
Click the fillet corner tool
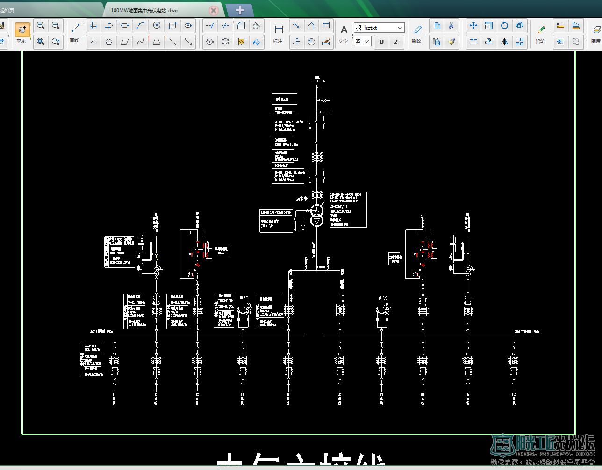point(241,25)
